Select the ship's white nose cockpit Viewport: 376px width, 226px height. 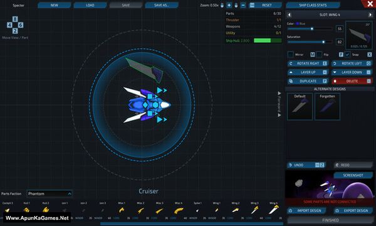[165, 105]
